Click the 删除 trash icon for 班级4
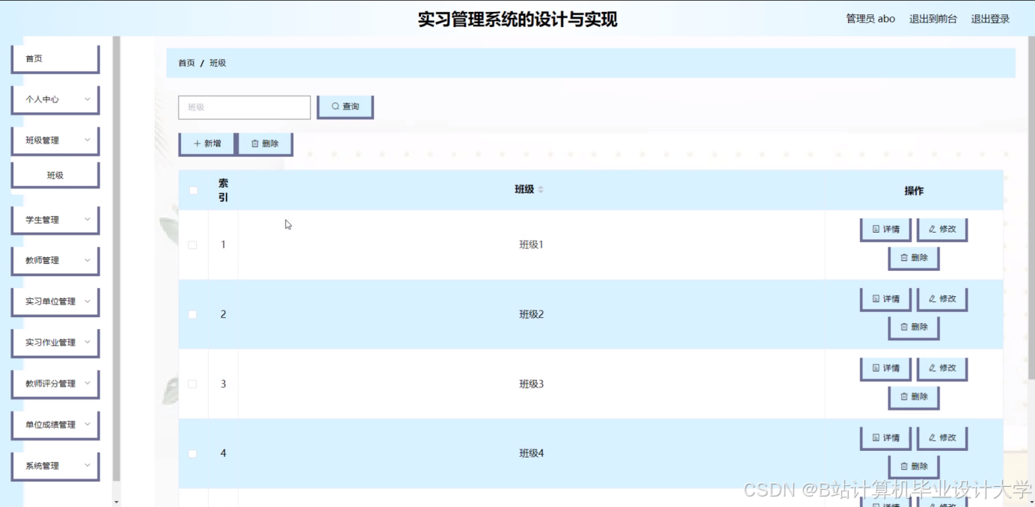 [x=904, y=466]
